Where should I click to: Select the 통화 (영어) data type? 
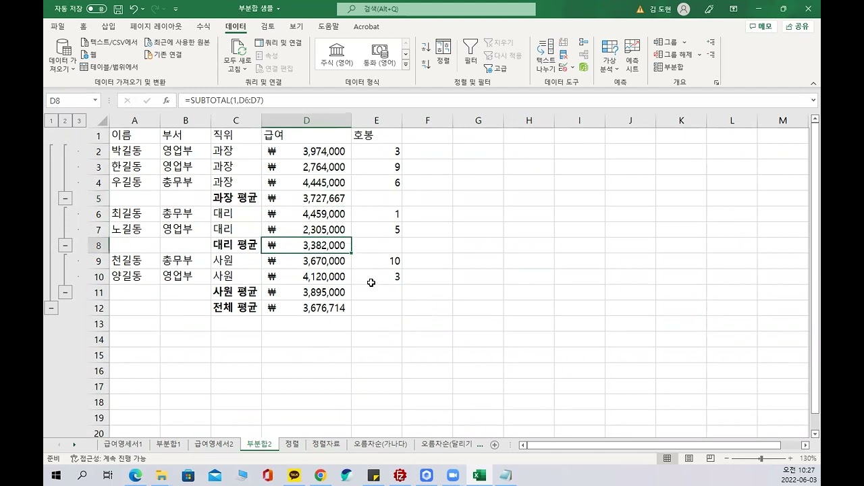379,55
